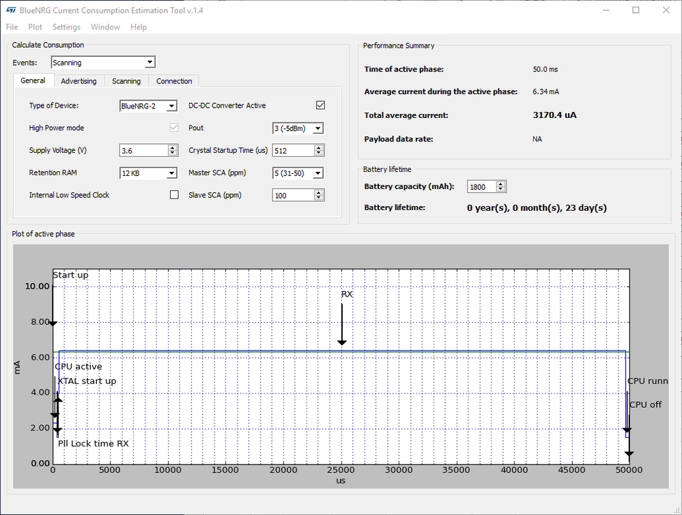Click the Payload data rate NA value
This screenshot has height=515, width=682.
(x=537, y=139)
